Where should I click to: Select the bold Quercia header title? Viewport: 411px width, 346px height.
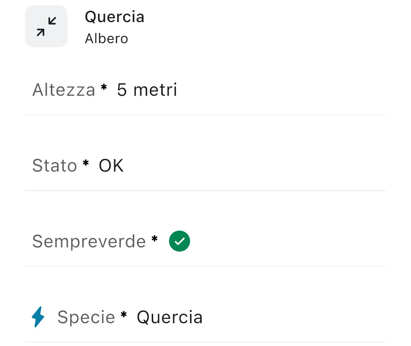115,17
